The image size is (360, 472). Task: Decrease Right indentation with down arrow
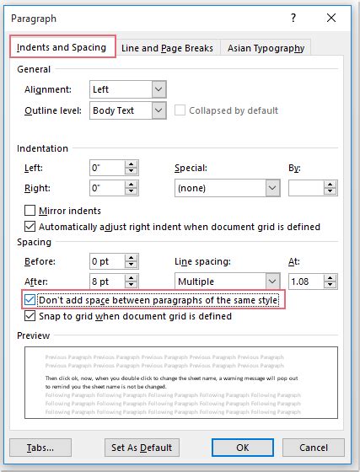[x=132, y=192]
